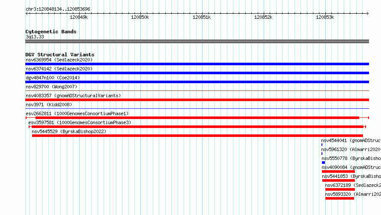Click the nsv6369954 (Sedlazeck2020) variant label
The image size is (381, 215).
coord(59,60)
